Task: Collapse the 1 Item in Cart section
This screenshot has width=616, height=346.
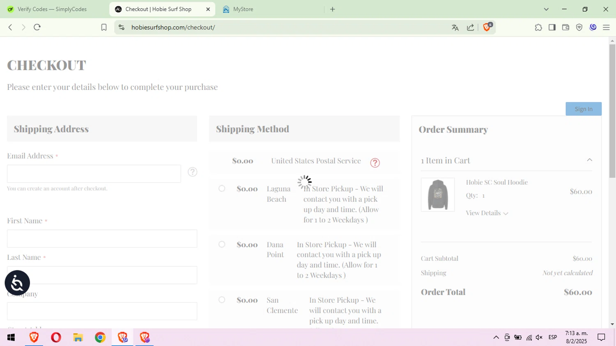Action: pos(589,160)
